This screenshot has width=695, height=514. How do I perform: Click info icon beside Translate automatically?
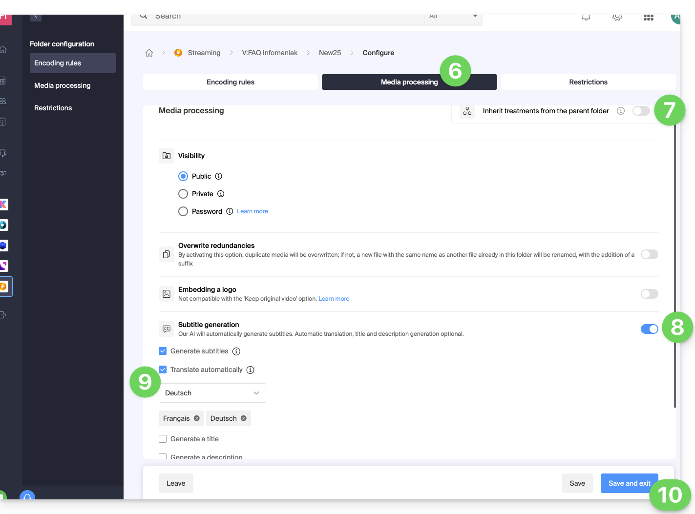(x=251, y=370)
